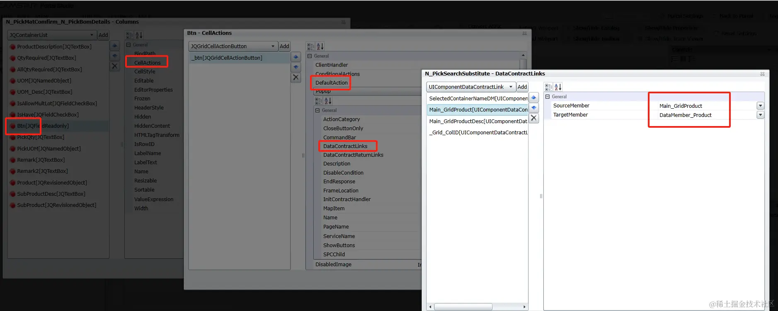
Task: Close the Columns dialog
Action: click(344, 22)
